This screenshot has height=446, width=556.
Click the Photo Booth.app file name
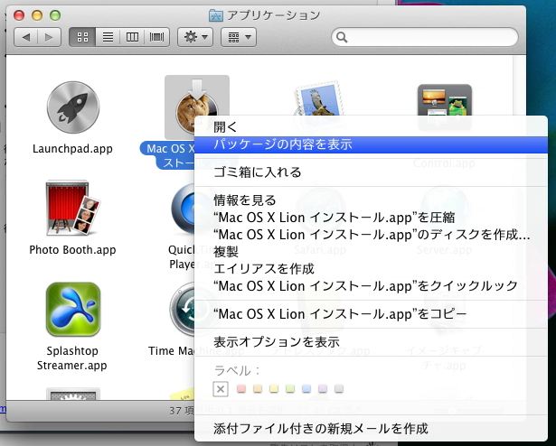[x=72, y=250]
